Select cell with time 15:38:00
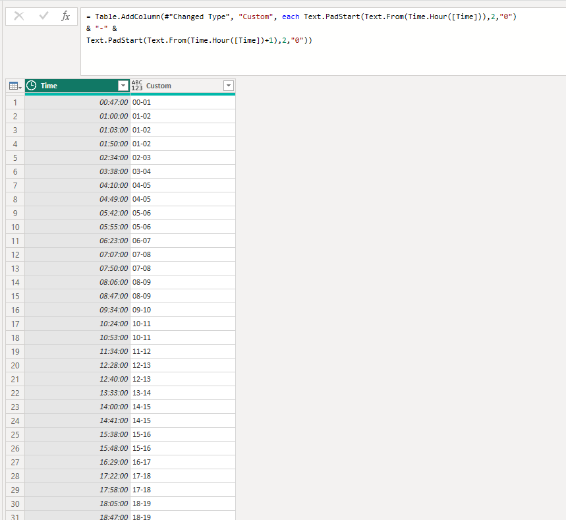The image size is (566, 520). [77, 434]
